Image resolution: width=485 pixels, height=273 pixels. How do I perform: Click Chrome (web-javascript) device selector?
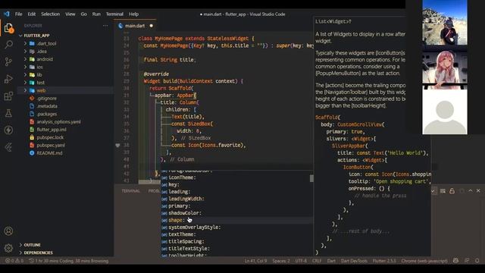(424, 261)
